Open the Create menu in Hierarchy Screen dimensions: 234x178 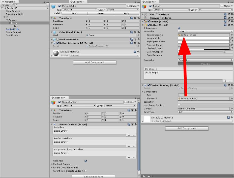coord(6,5)
